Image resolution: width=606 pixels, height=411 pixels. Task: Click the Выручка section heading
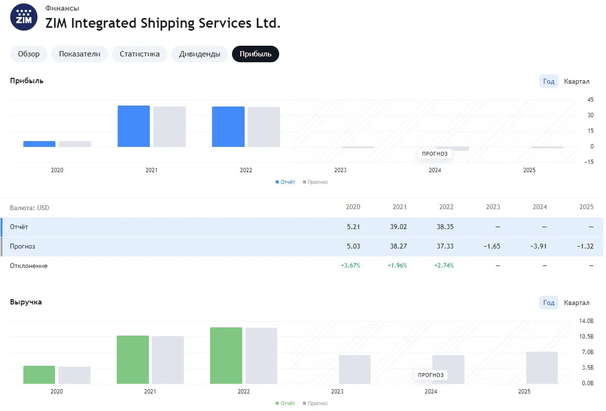(x=26, y=302)
